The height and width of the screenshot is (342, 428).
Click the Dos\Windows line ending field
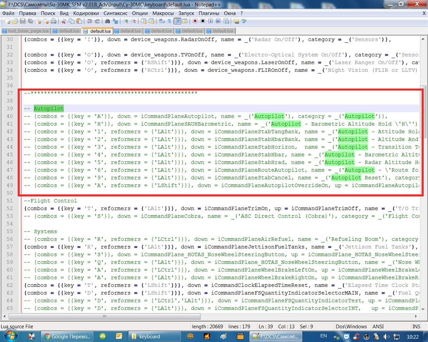(x=351, y=327)
